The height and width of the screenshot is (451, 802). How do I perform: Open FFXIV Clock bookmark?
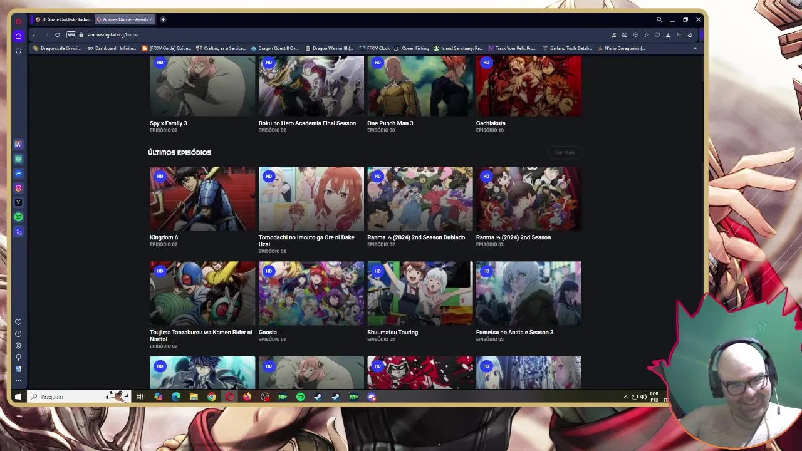[375, 48]
